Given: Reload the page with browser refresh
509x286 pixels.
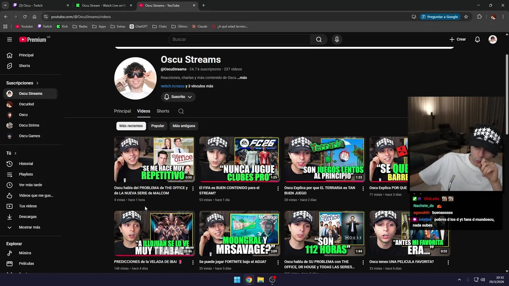Looking at the screenshot, I should click(25, 17).
